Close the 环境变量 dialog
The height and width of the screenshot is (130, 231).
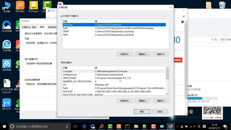tap(171, 7)
